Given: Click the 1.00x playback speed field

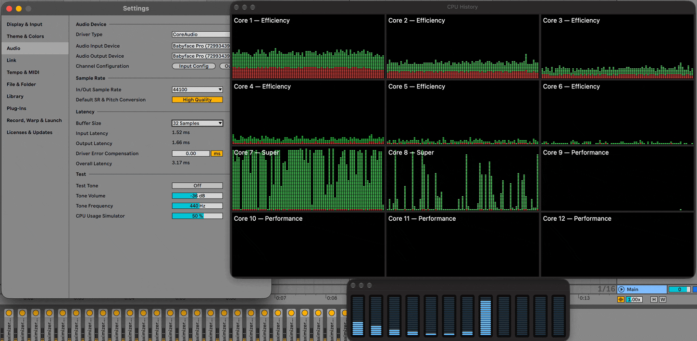Looking at the screenshot, I should pos(634,299).
